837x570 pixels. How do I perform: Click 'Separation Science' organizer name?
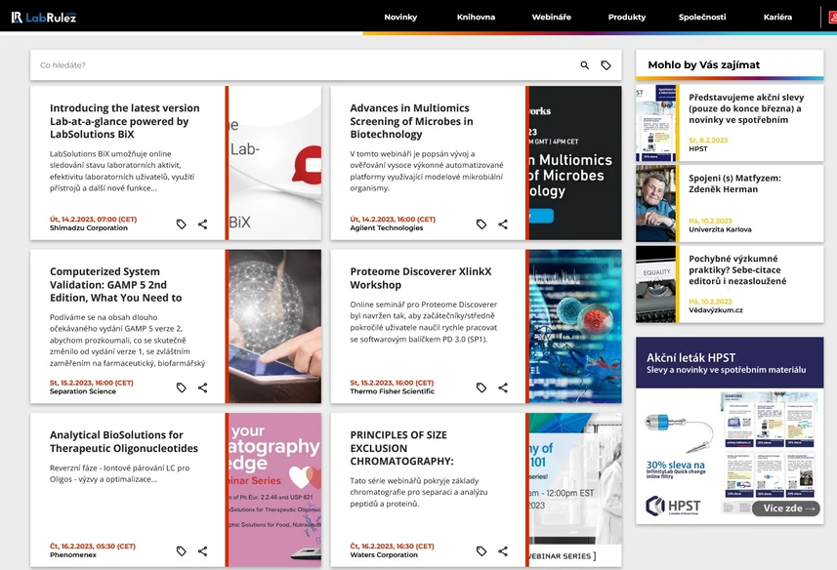click(83, 391)
